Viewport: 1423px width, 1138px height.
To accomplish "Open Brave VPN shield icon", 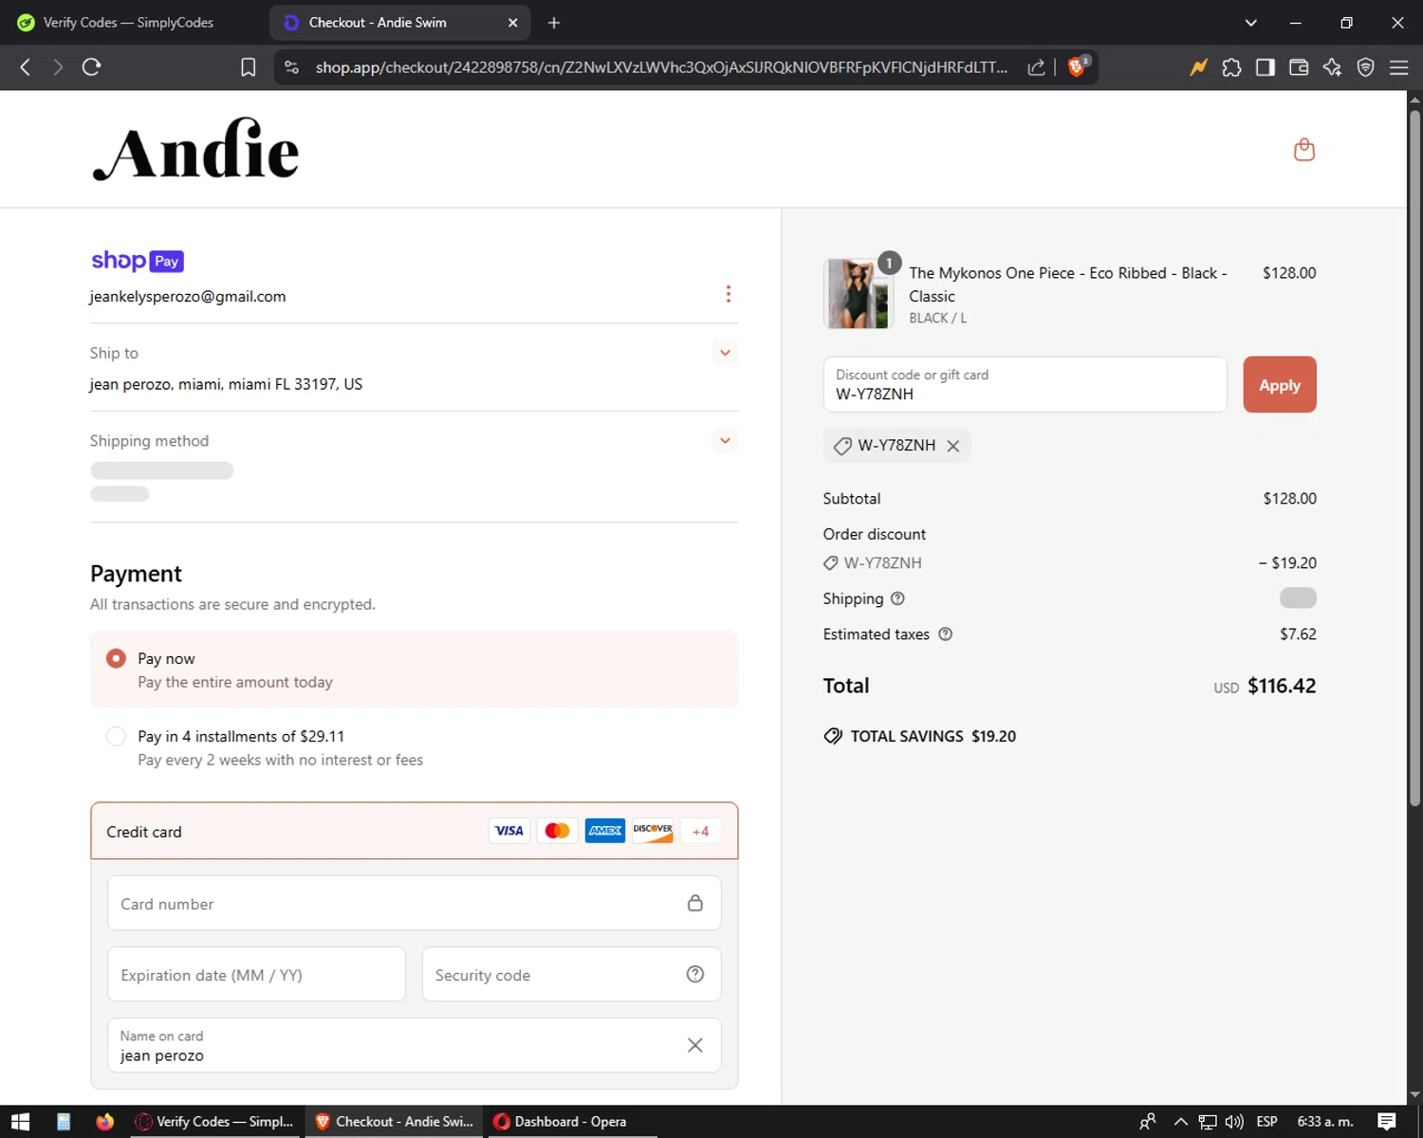I will pos(1365,67).
